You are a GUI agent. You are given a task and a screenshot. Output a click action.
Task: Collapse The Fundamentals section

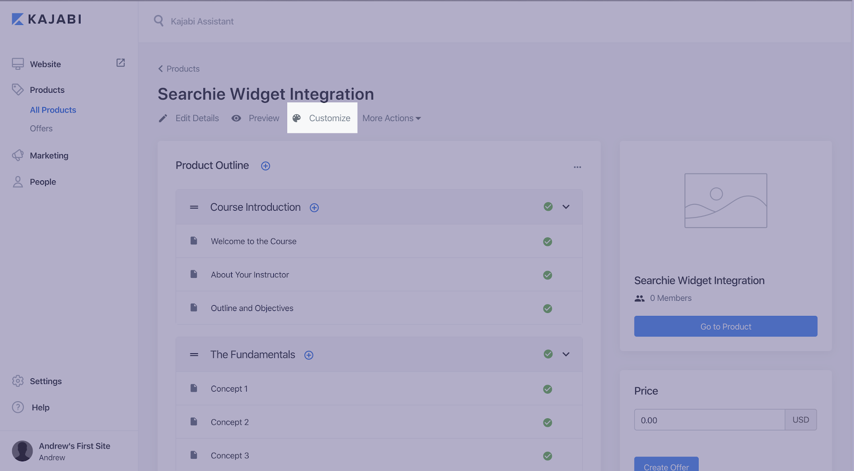[566, 354]
